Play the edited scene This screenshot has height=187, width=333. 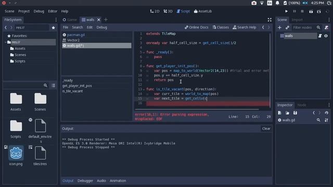[x=311, y=11]
